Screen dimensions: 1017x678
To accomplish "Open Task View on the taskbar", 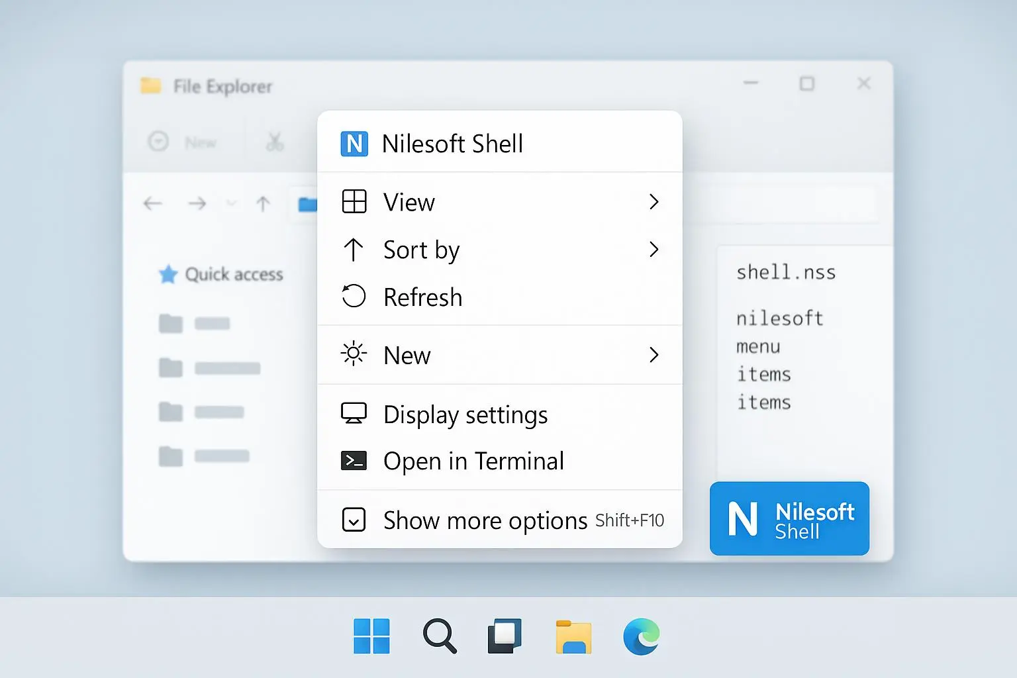I will pyautogui.click(x=505, y=636).
